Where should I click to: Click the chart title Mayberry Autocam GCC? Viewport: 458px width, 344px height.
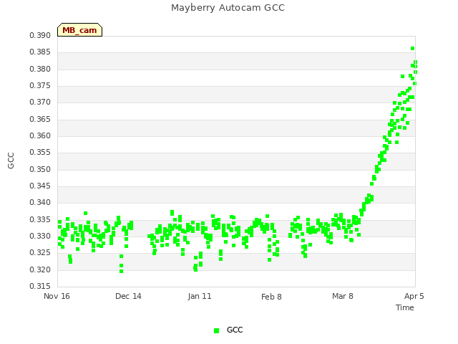click(228, 8)
